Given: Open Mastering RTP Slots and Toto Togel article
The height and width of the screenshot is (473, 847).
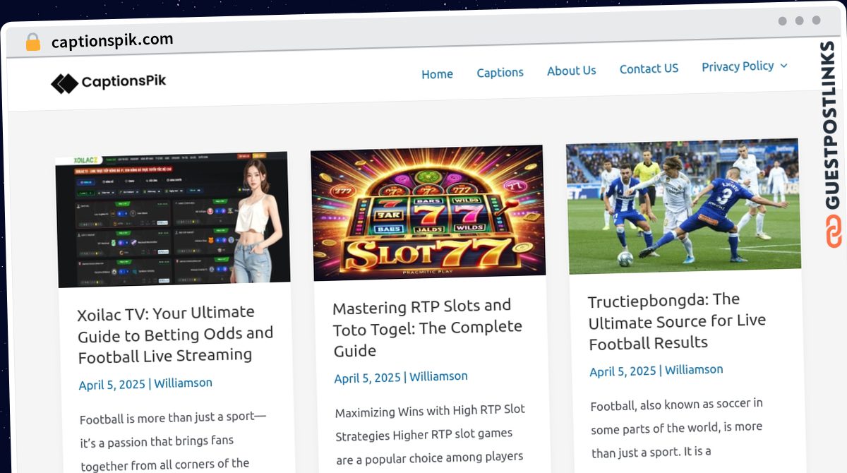Looking at the screenshot, I should (427, 328).
